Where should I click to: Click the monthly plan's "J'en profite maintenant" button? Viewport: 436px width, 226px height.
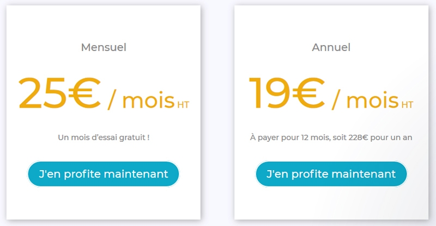click(x=103, y=174)
